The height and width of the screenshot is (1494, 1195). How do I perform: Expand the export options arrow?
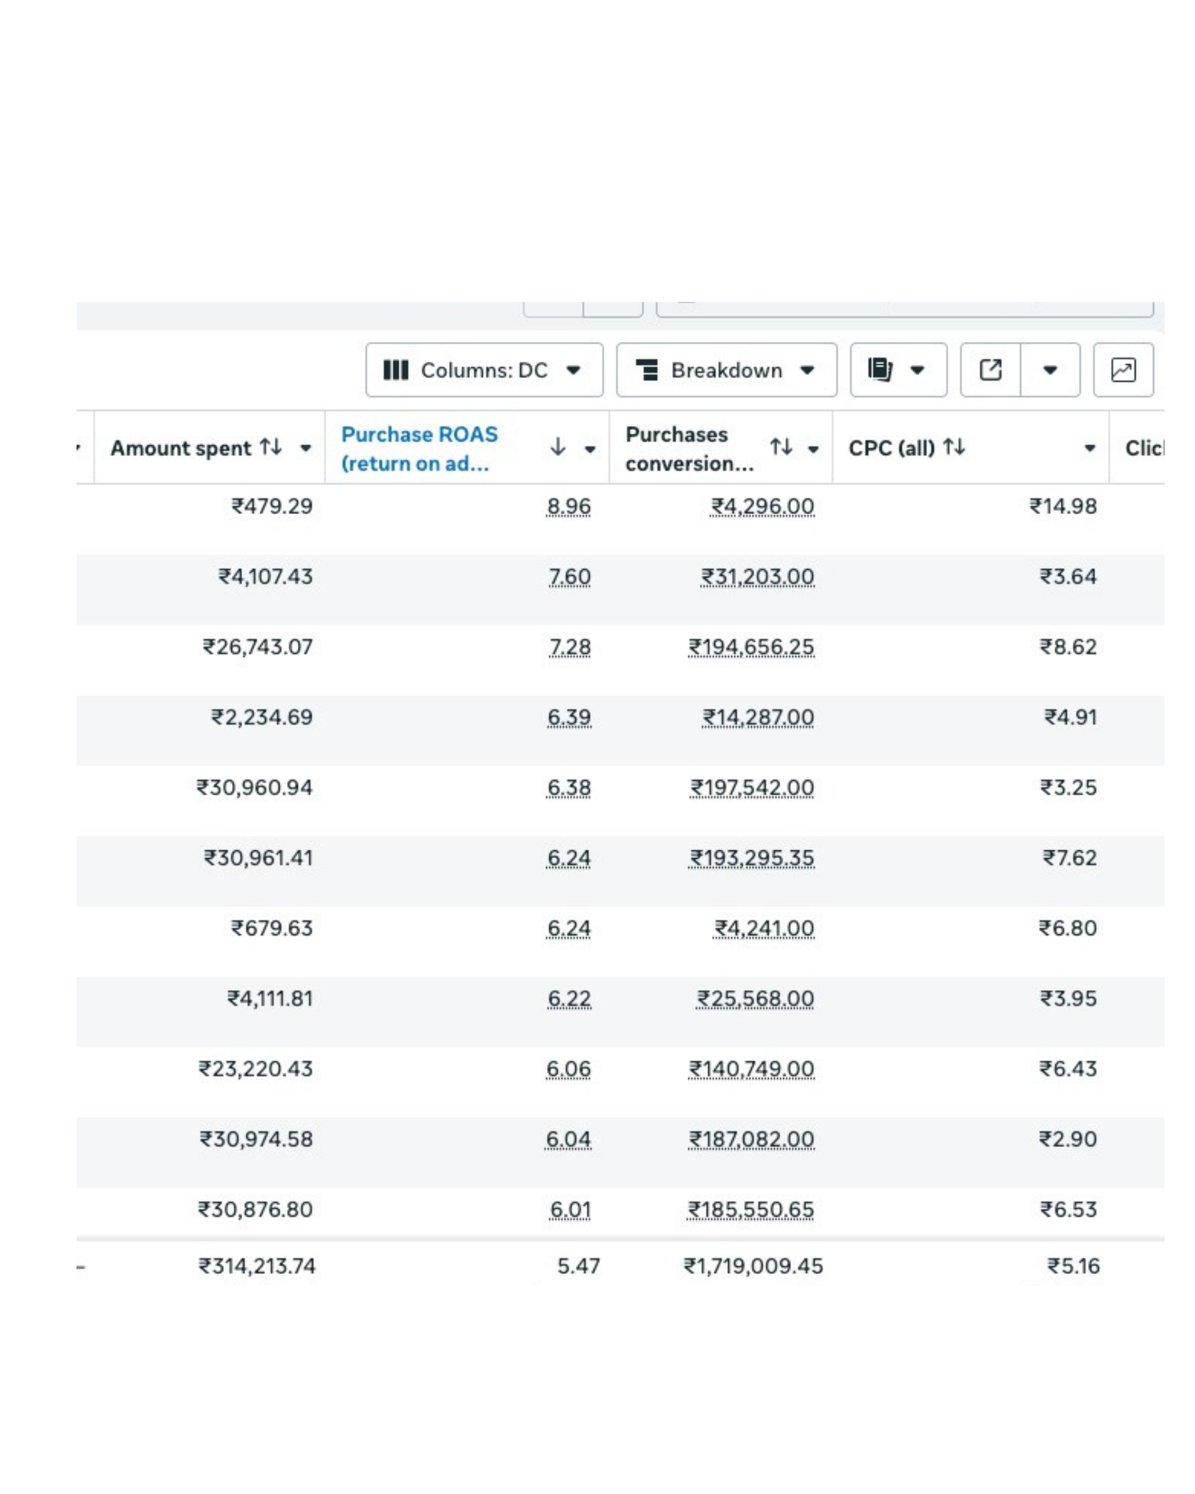(1050, 370)
